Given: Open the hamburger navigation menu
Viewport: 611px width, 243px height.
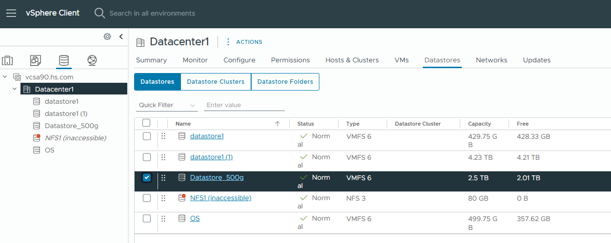Looking at the screenshot, I should point(11,13).
